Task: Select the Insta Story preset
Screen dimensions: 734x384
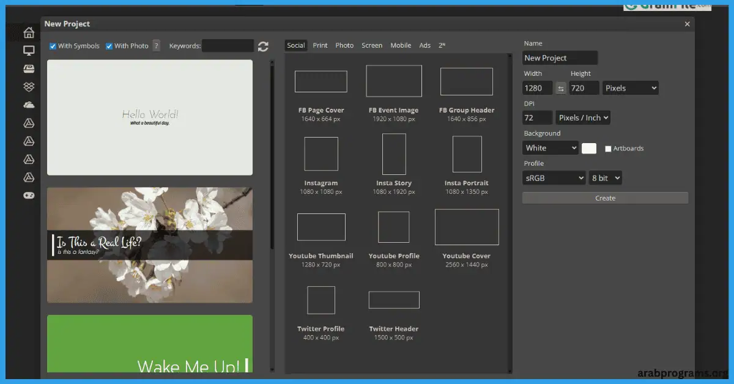Action: tap(393, 164)
